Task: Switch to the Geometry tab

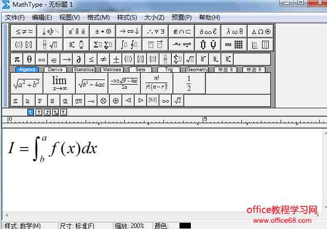Action: coord(197,70)
